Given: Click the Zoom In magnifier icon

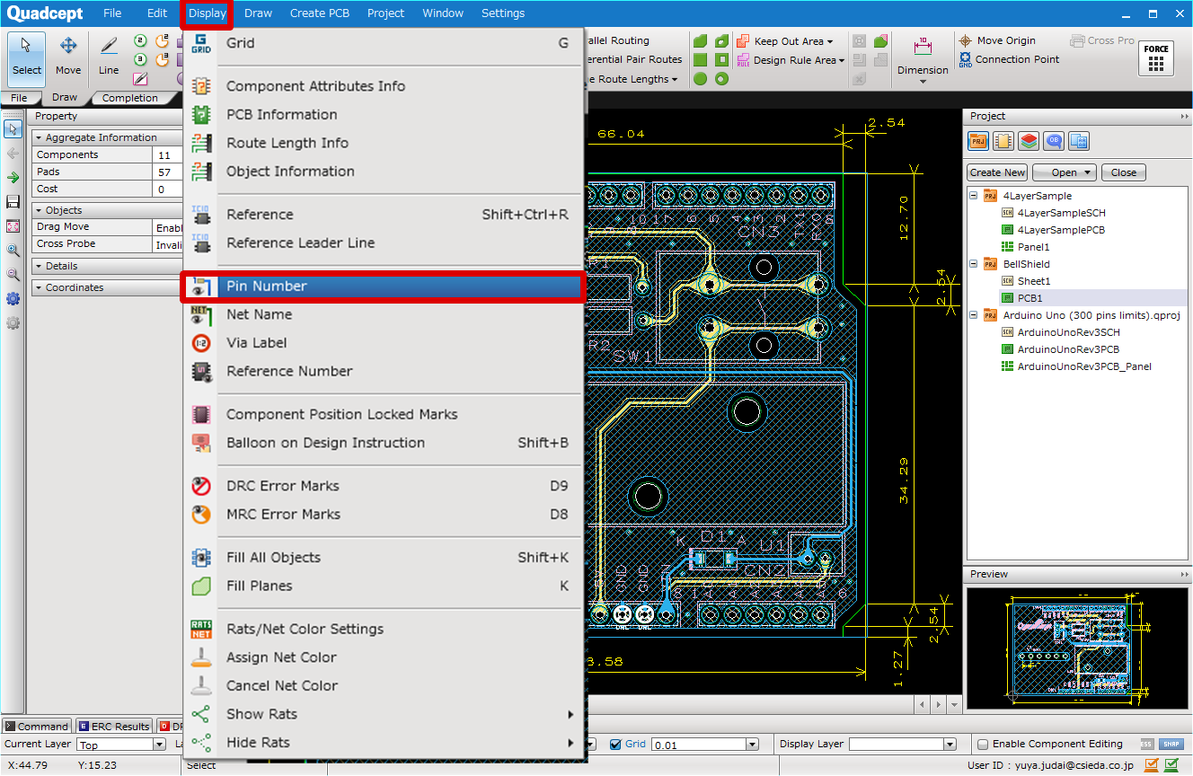Looking at the screenshot, I should [12, 251].
